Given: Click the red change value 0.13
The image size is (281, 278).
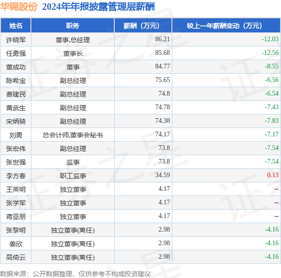Looking at the screenshot, I should (273, 175).
